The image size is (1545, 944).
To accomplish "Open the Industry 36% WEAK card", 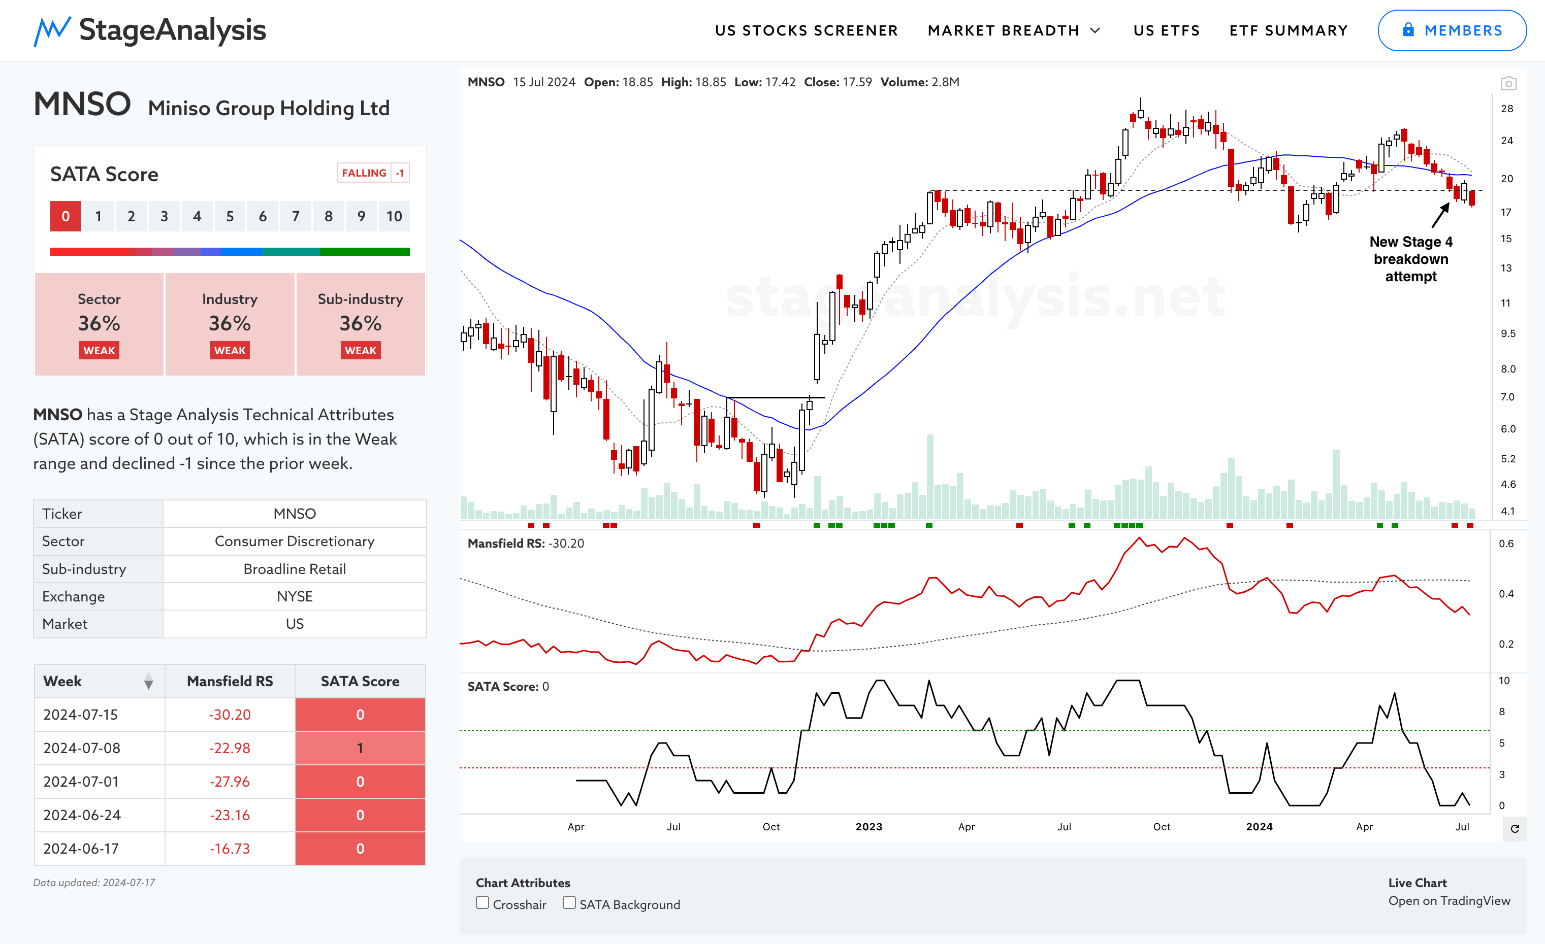I will pyautogui.click(x=230, y=324).
